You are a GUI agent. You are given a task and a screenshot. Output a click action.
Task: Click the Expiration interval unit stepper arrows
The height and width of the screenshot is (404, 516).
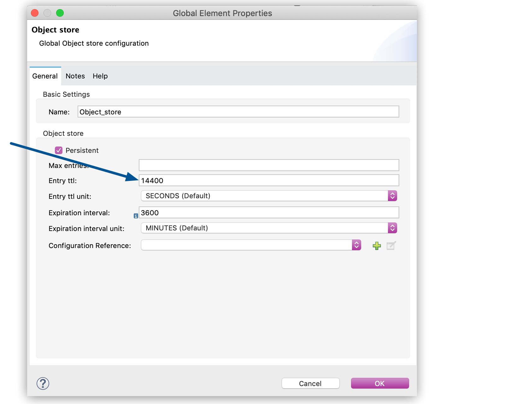click(392, 228)
